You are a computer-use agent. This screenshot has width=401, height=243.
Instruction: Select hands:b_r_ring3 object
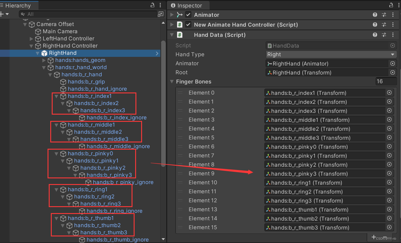(x=100, y=204)
